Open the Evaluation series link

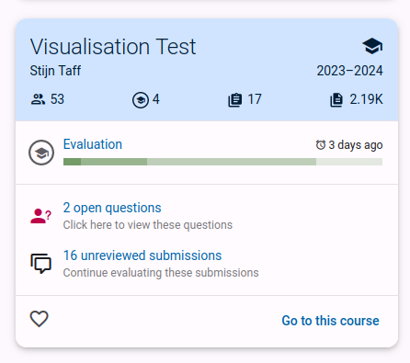pos(93,144)
